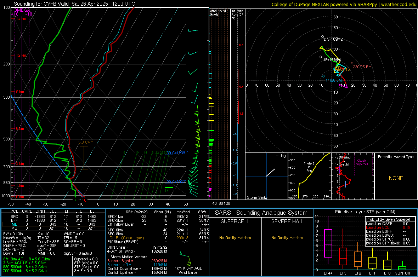The image size is (418, 277).
Task: Click the Eff Inflow Layer row
Action: tap(158, 224)
